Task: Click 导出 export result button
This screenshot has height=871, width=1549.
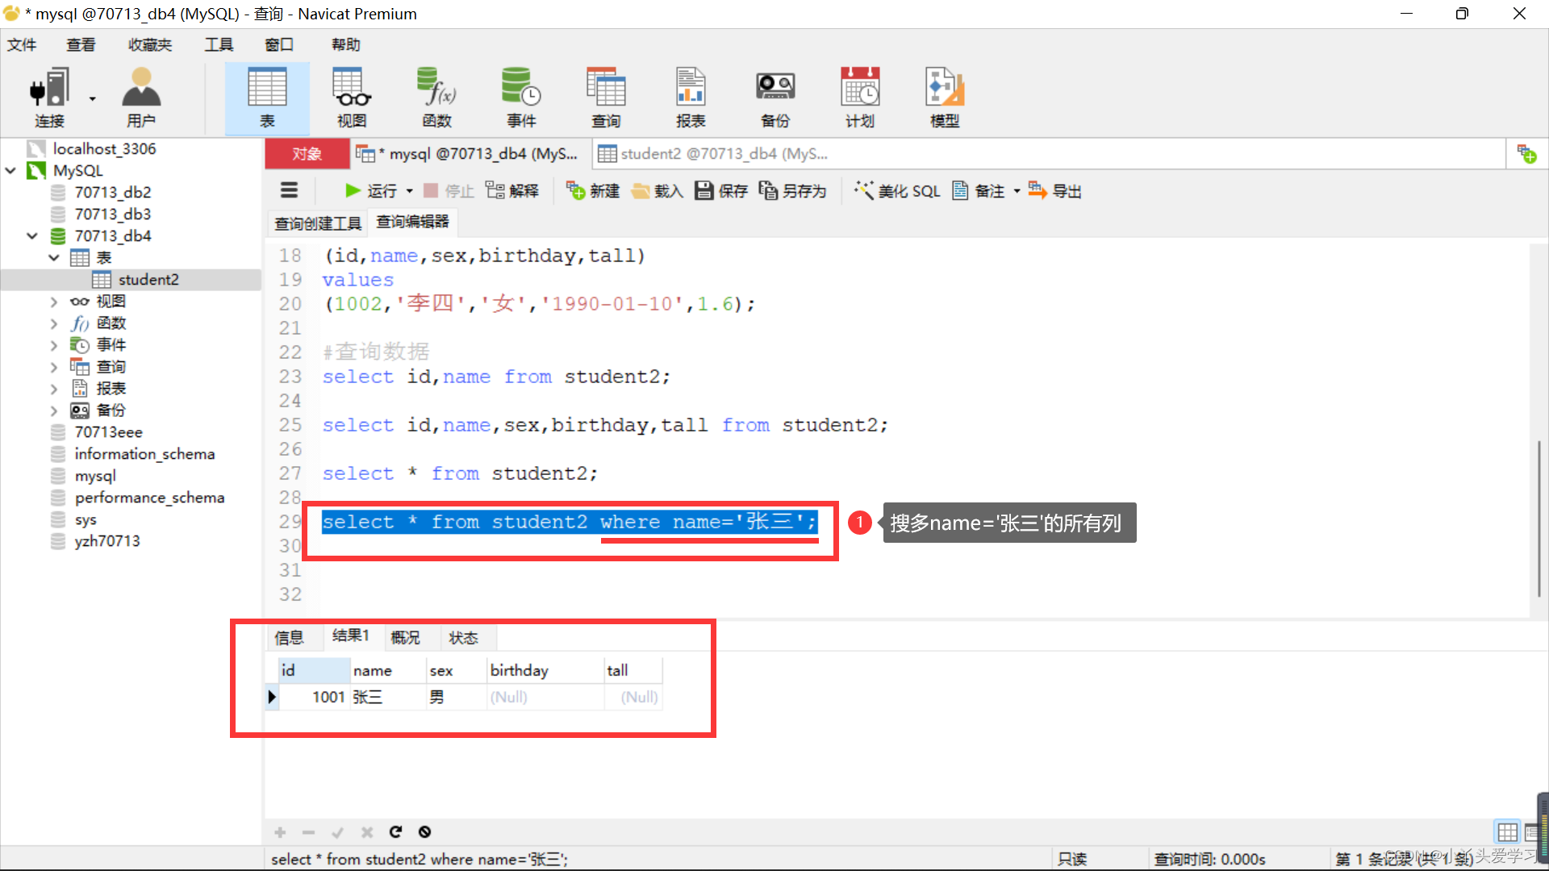Action: [1055, 191]
